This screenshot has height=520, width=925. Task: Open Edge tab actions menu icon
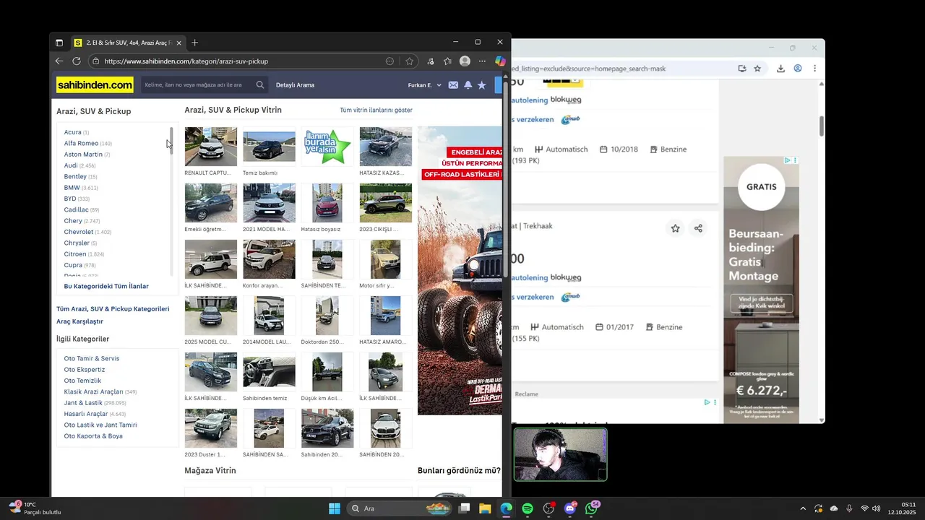[x=59, y=43]
